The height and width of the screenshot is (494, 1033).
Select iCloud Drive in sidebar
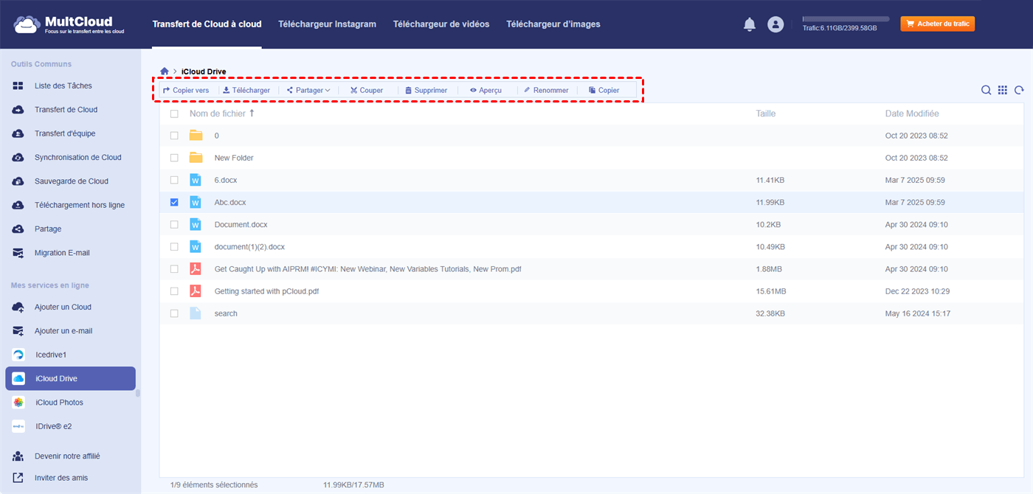pyautogui.click(x=71, y=378)
